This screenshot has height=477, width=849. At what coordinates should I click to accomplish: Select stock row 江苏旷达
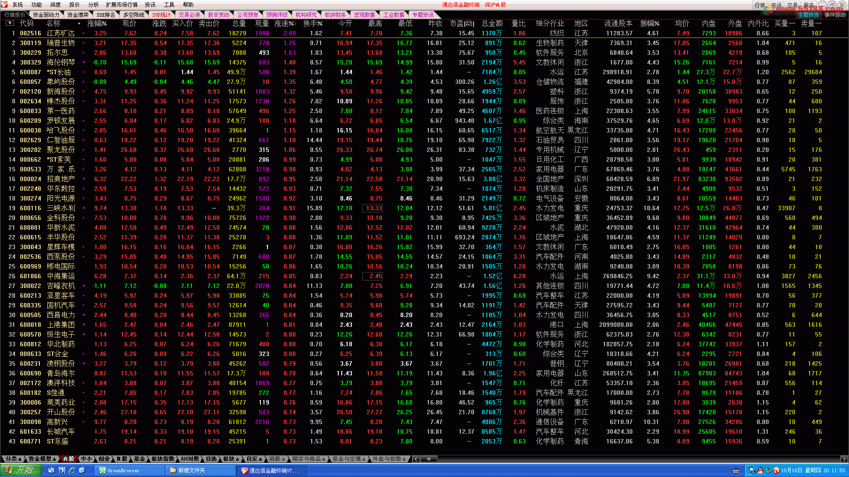424,33
